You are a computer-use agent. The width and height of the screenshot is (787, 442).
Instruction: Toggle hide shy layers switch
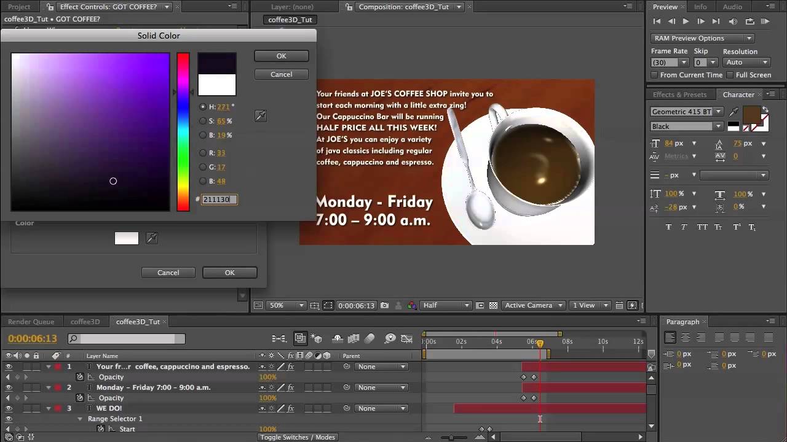338,338
